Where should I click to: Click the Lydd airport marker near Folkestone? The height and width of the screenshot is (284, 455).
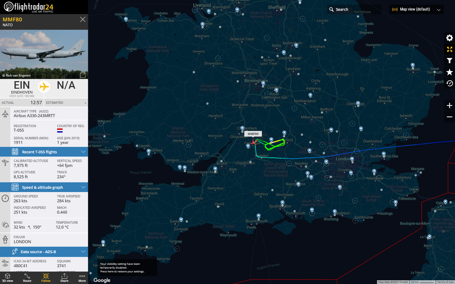pos(395,203)
